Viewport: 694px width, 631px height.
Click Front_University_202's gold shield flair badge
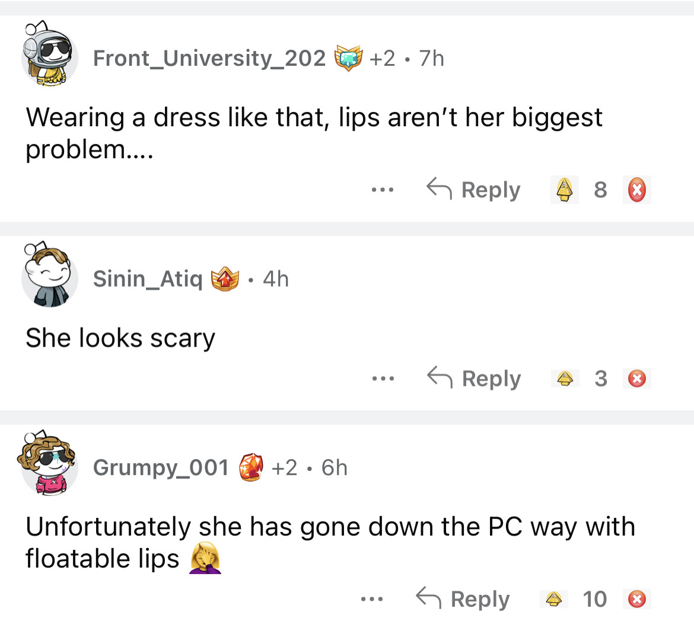[x=348, y=58]
